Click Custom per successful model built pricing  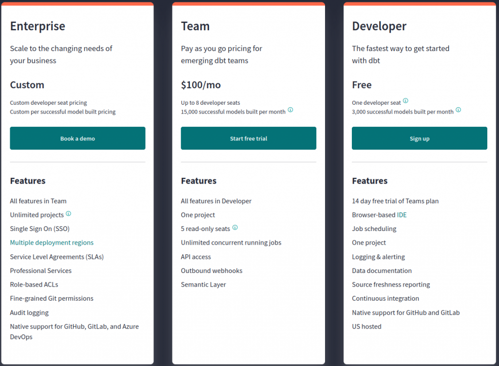63,112
